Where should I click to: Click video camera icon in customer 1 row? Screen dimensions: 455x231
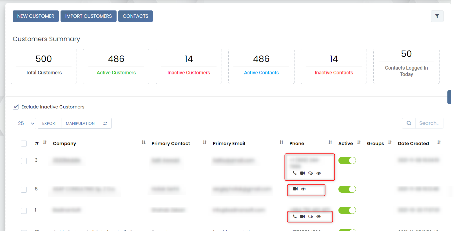click(x=302, y=216)
